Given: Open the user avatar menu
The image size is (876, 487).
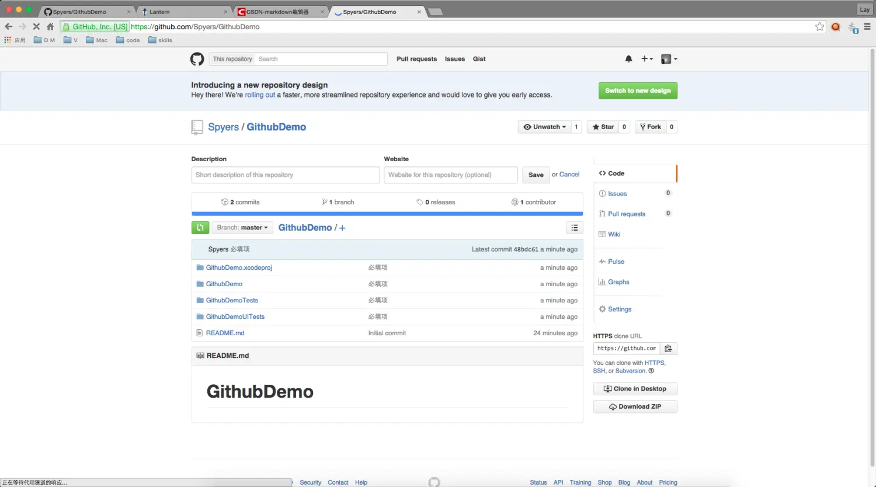Looking at the screenshot, I should [669, 59].
